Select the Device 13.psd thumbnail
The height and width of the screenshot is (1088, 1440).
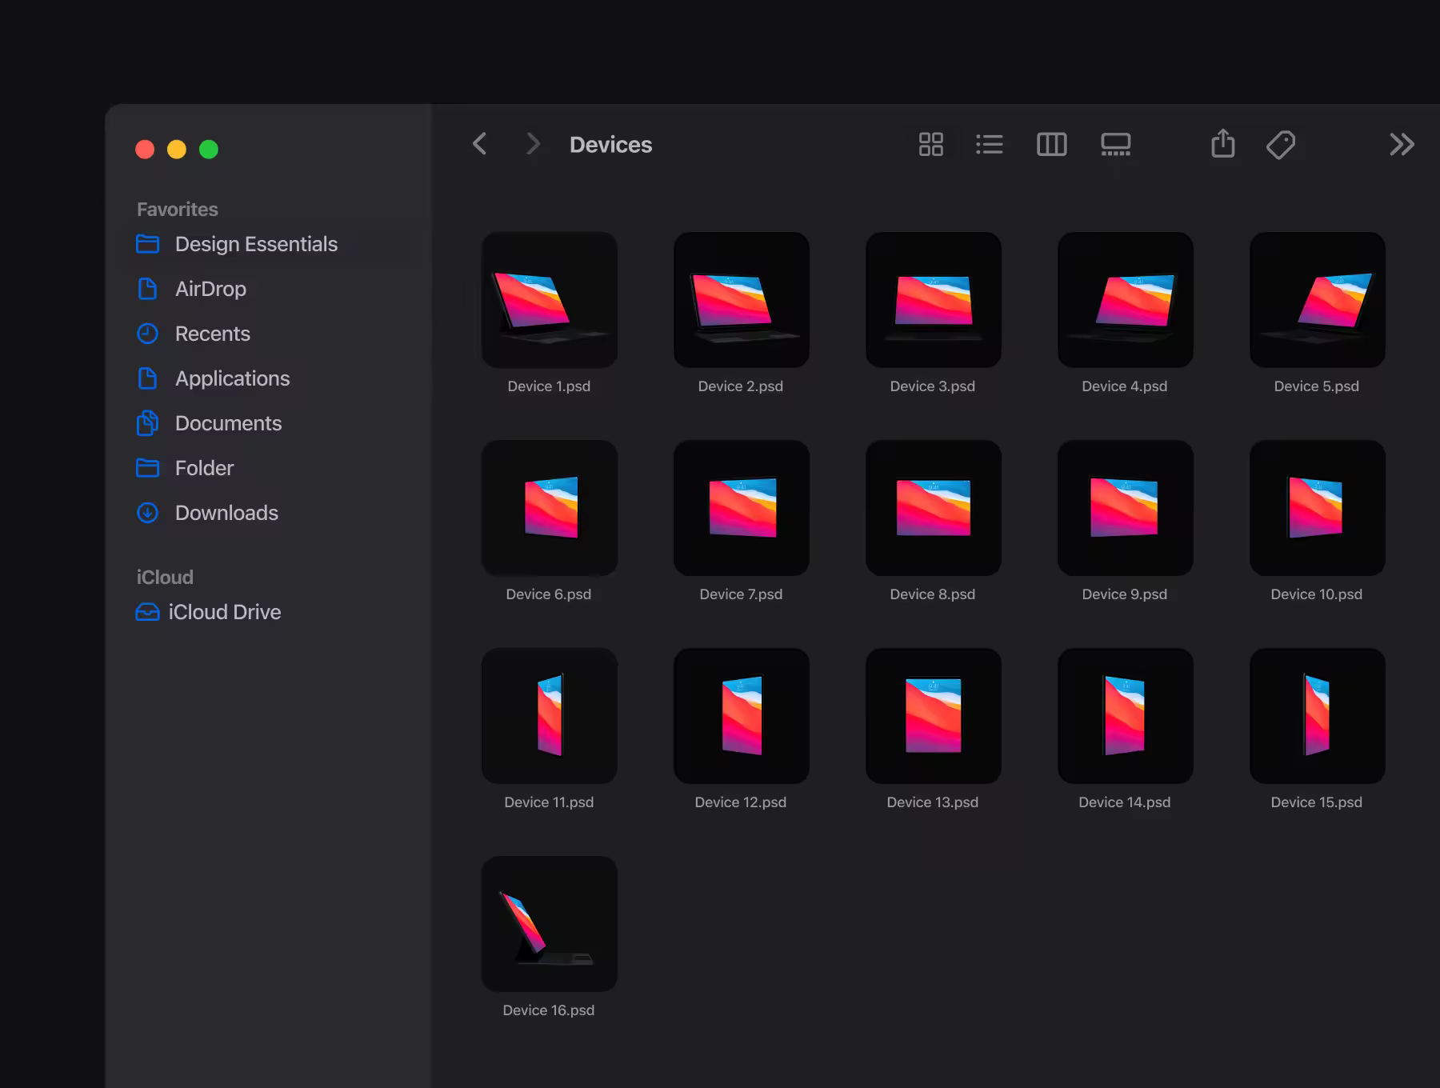tap(934, 716)
